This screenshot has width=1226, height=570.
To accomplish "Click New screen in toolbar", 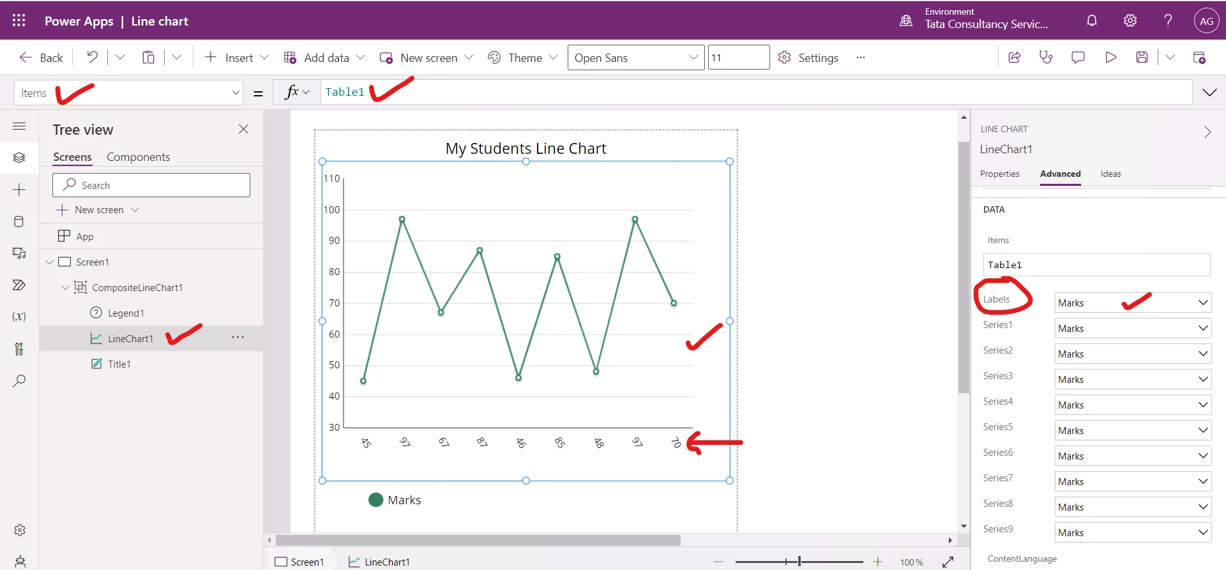I will tap(426, 57).
